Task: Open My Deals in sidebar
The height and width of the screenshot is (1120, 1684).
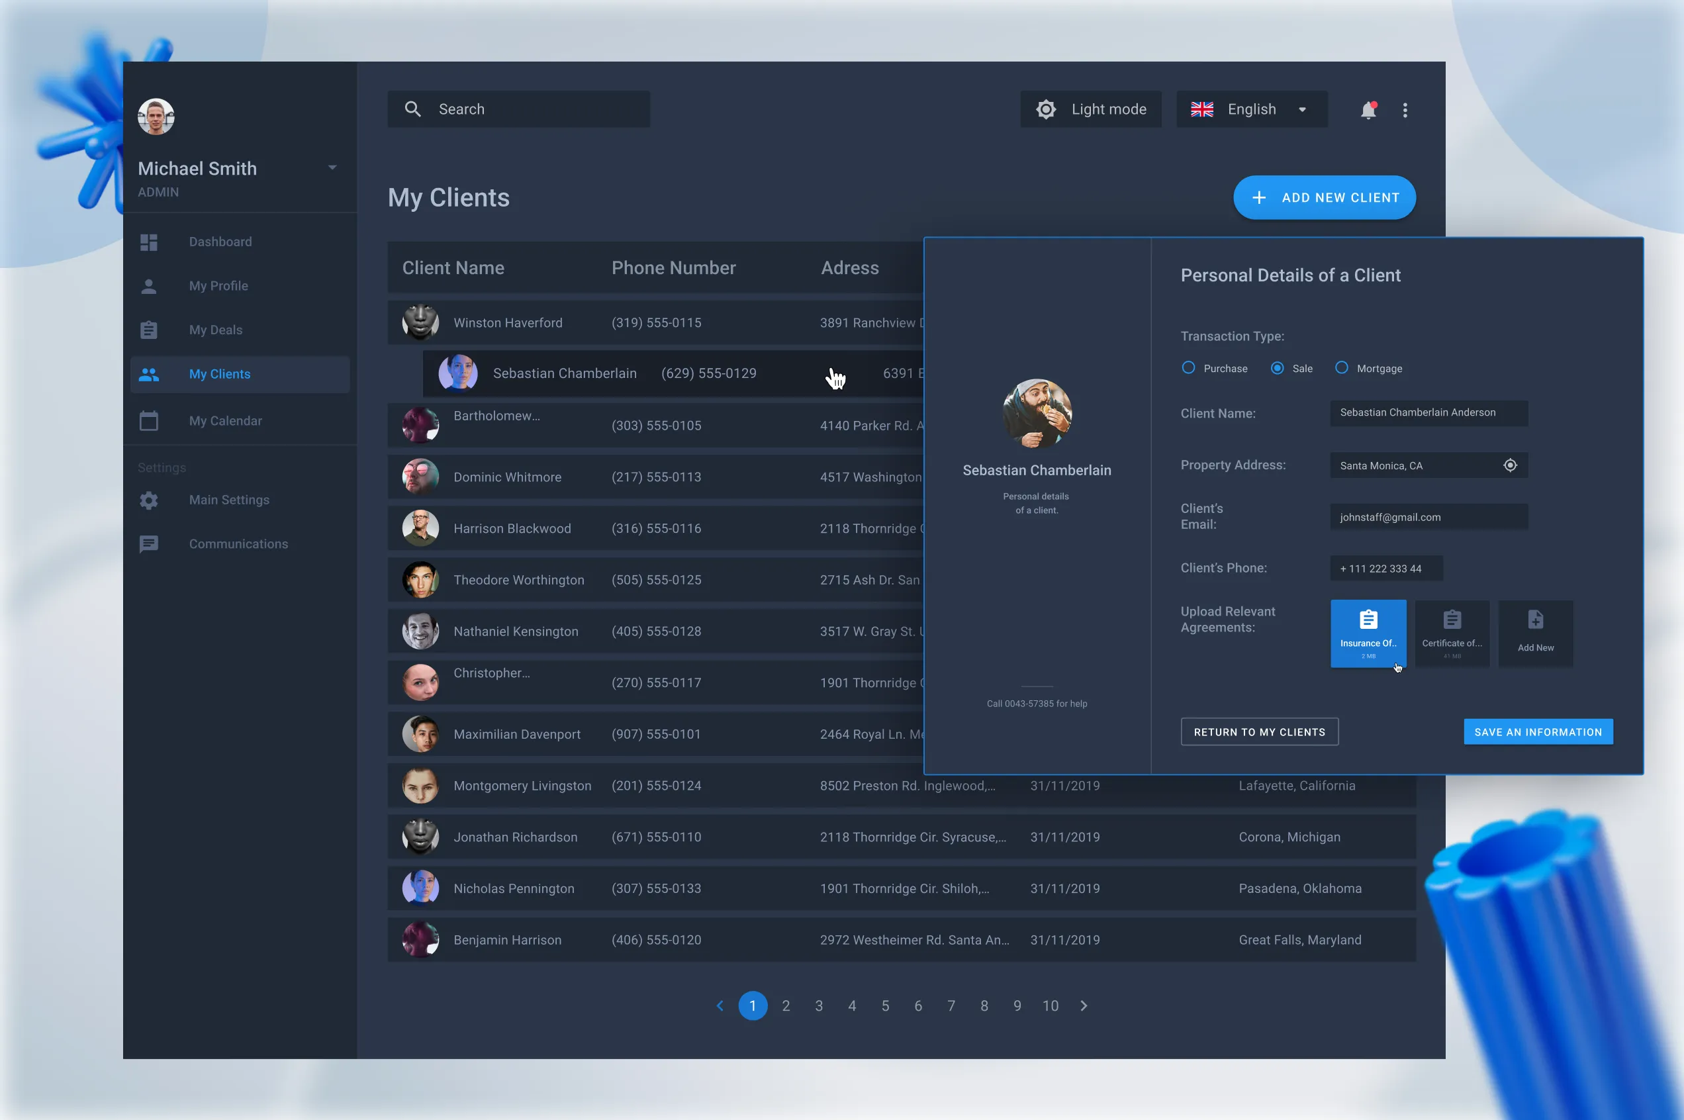Action: [x=216, y=330]
